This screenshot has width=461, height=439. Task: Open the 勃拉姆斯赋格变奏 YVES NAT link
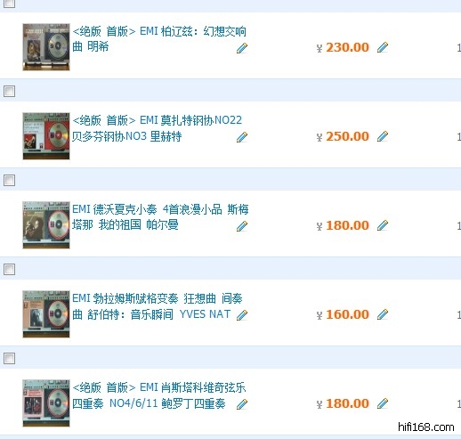[158, 306]
